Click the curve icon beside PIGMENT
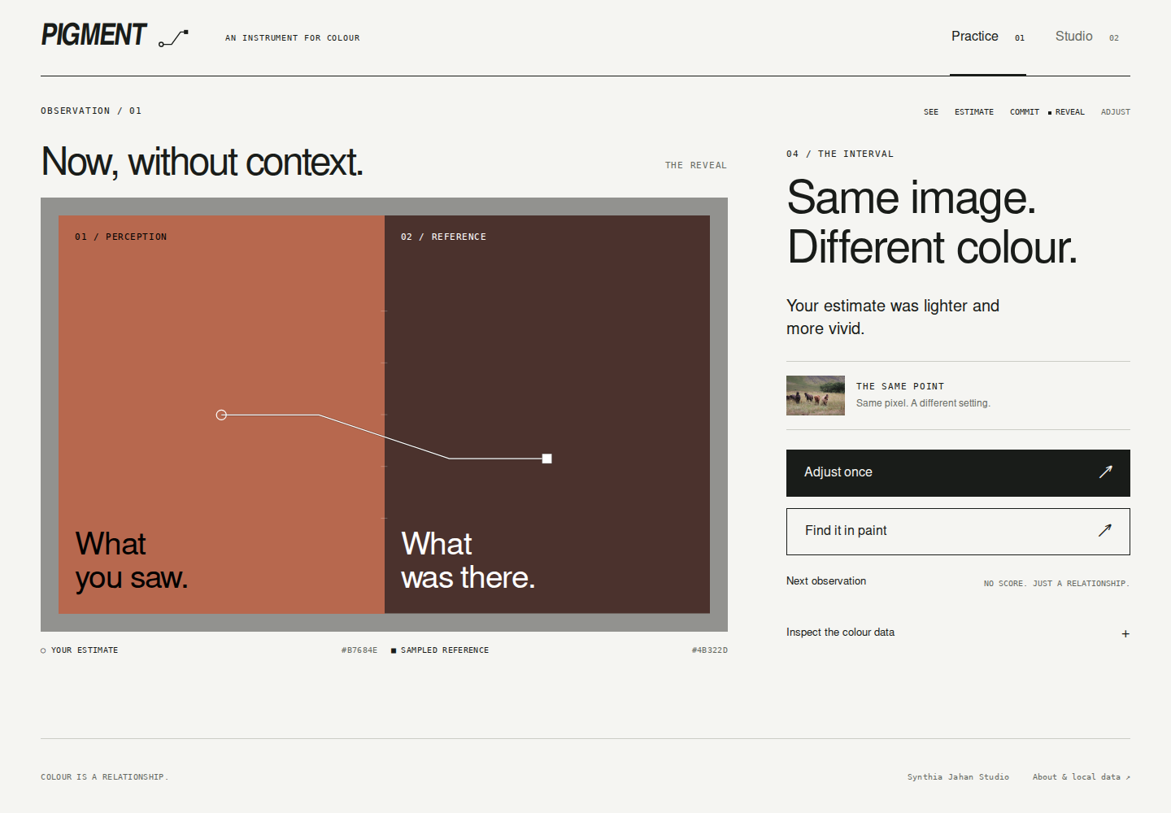1171x813 pixels. click(173, 38)
